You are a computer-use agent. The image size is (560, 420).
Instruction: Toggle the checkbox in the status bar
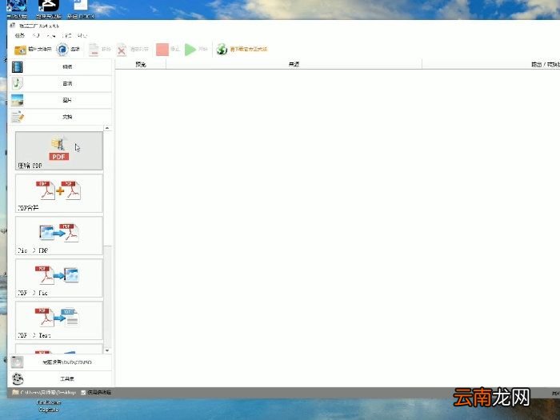(83, 393)
